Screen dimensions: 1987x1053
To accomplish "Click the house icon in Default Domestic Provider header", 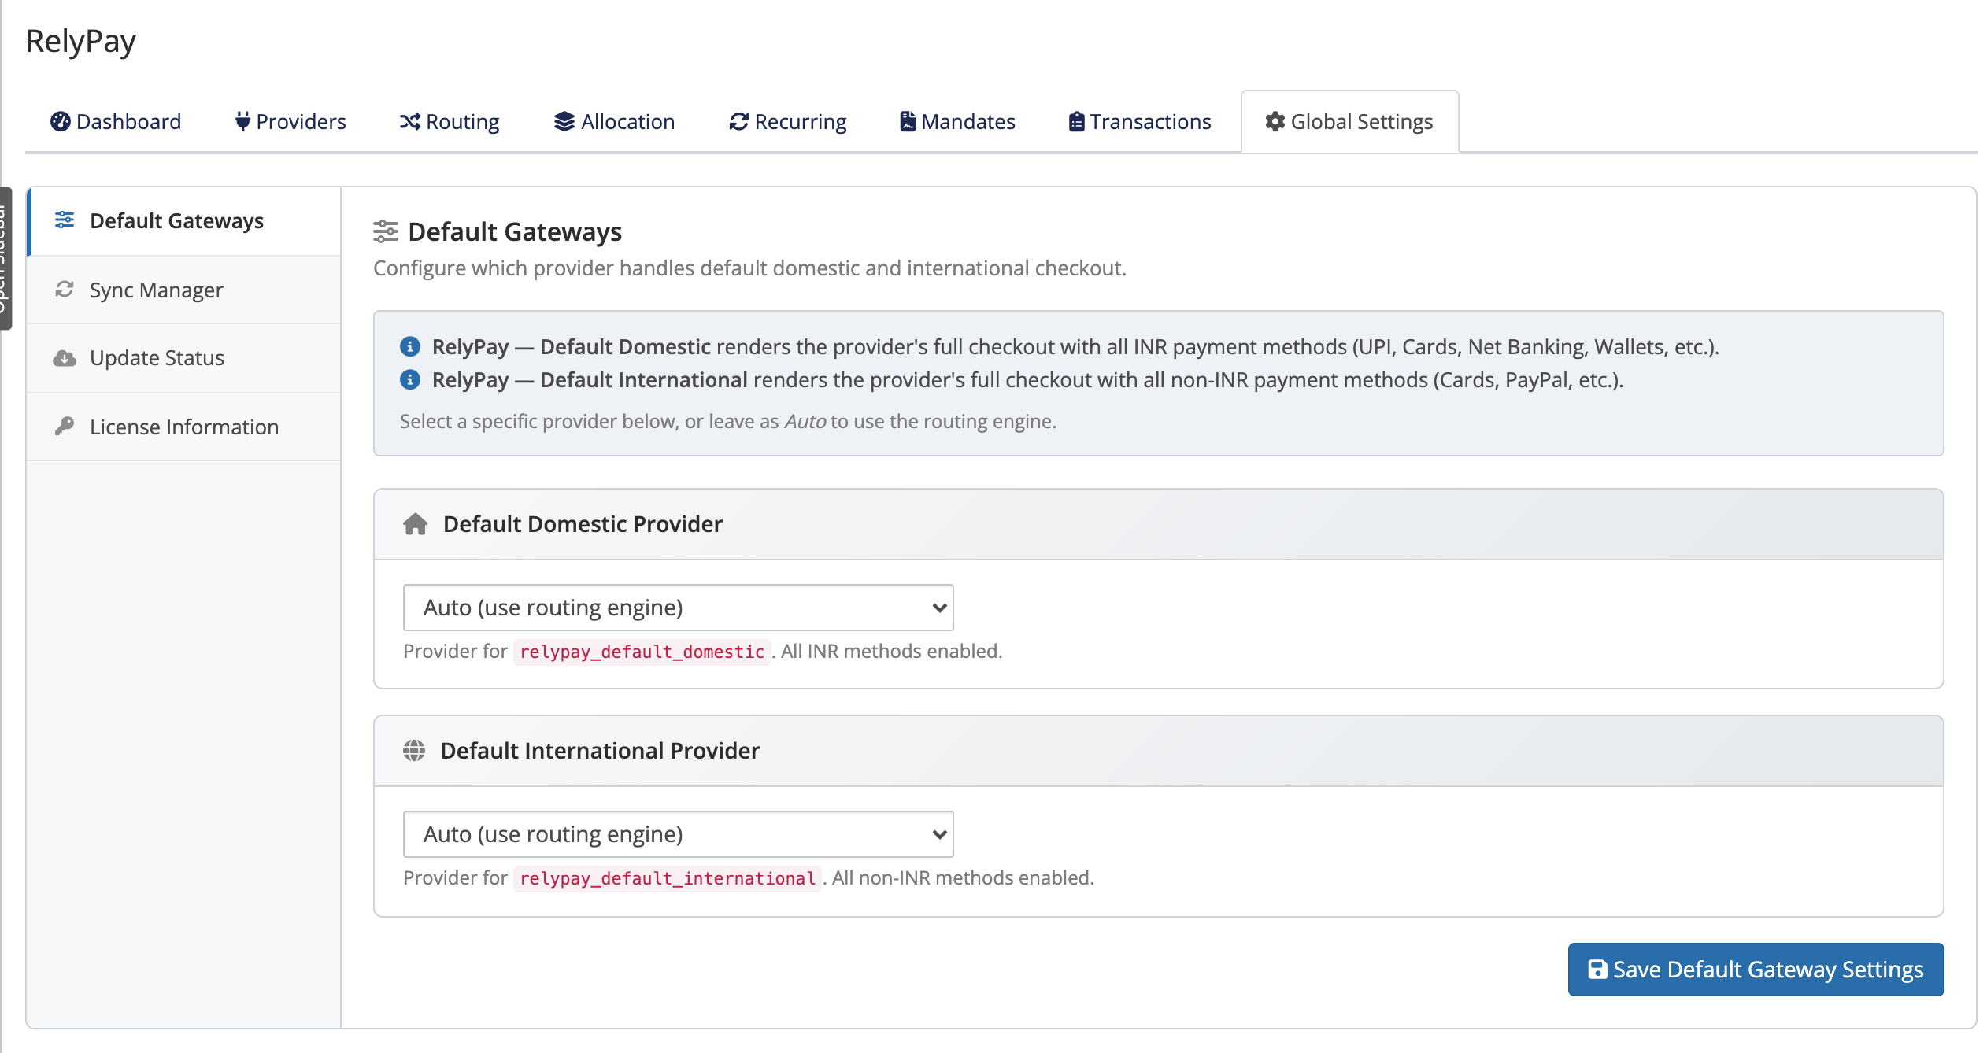I will click(x=416, y=523).
